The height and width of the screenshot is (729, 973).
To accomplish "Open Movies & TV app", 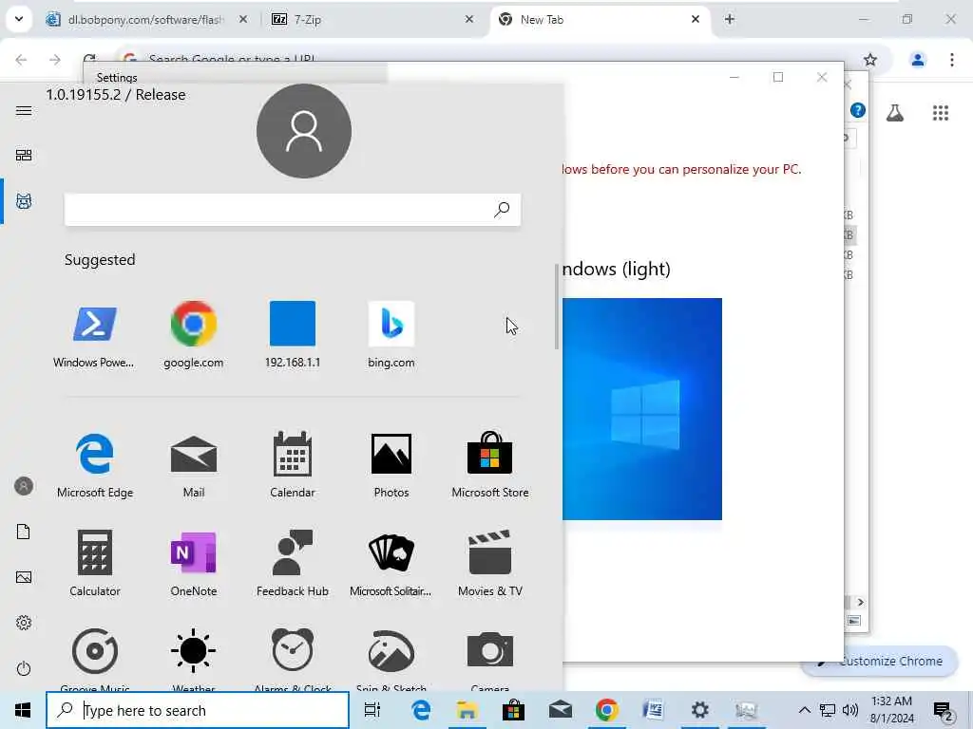I will [x=490, y=563].
